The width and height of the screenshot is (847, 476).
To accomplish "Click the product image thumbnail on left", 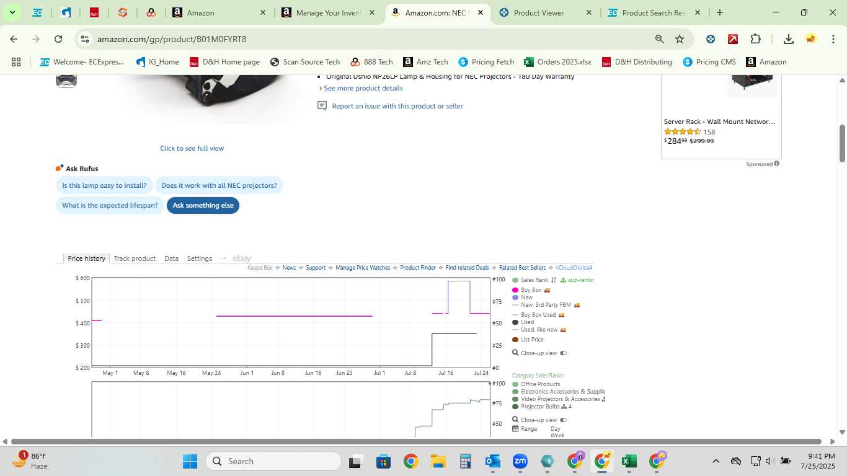I will pyautogui.click(x=66, y=81).
